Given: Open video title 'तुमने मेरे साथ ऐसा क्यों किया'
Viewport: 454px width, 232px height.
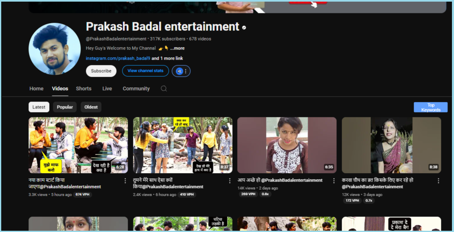Looking at the screenshot, I should 168,183.
